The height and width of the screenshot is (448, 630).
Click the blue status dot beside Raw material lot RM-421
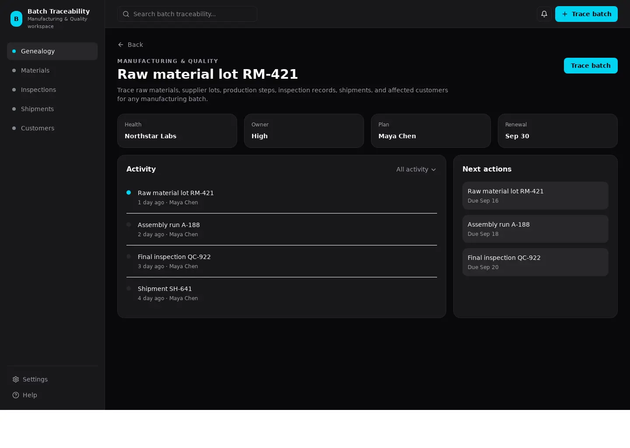pyautogui.click(x=129, y=192)
